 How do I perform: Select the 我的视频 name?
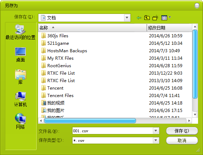pos(56,103)
